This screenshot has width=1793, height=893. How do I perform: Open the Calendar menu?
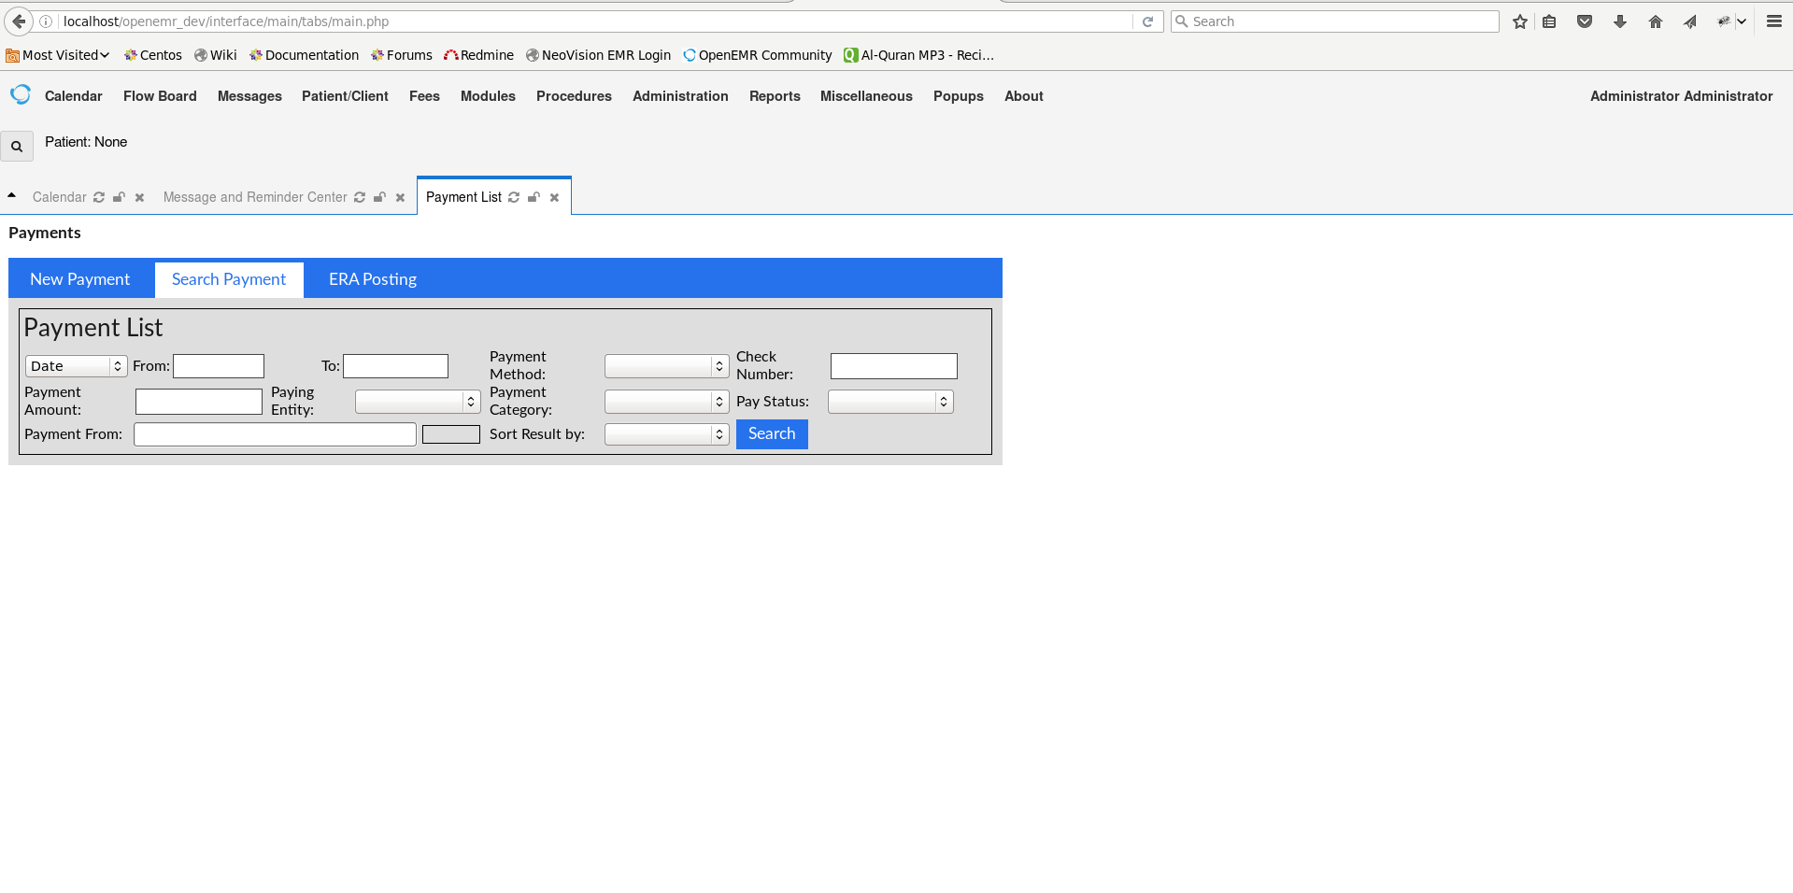click(x=74, y=96)
